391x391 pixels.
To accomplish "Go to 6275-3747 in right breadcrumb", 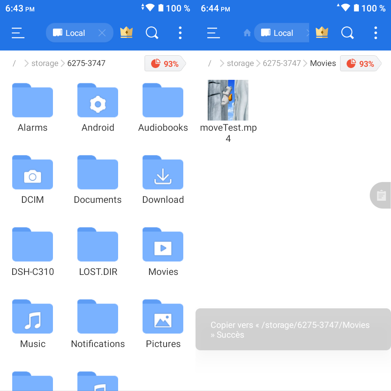I will pyautogui.click(x=282, y=64).
